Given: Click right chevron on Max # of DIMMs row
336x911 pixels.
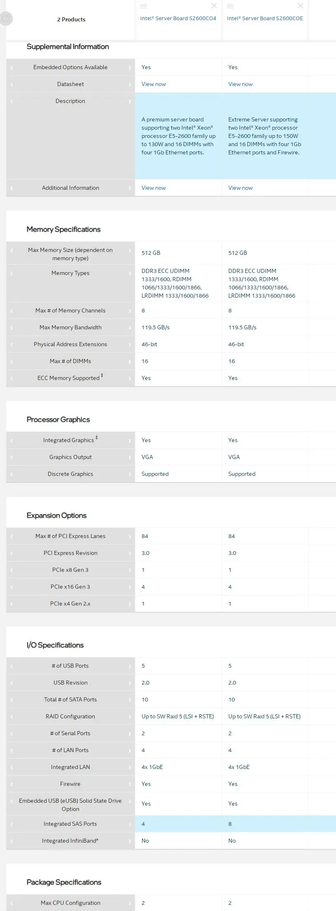Looking at the screenshot, I should [130, 361].
